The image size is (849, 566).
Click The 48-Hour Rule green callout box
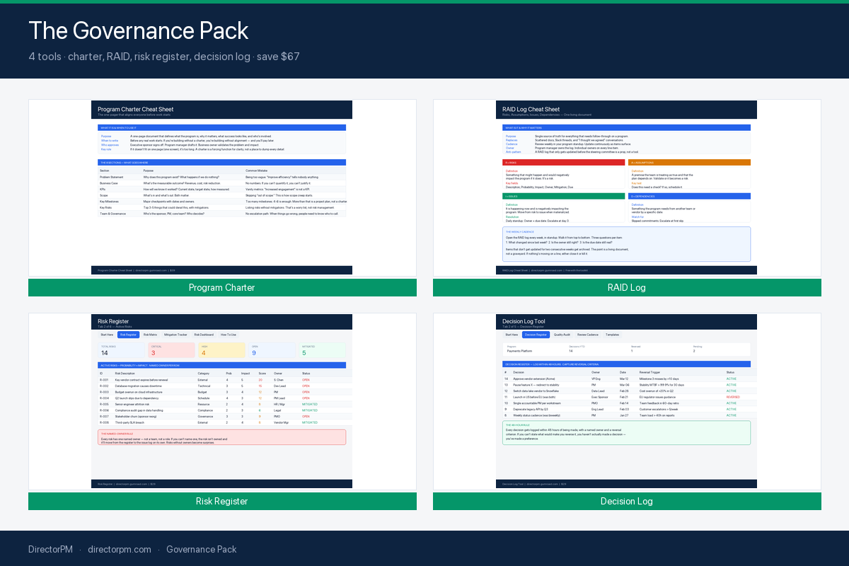[x=627, y=433]
